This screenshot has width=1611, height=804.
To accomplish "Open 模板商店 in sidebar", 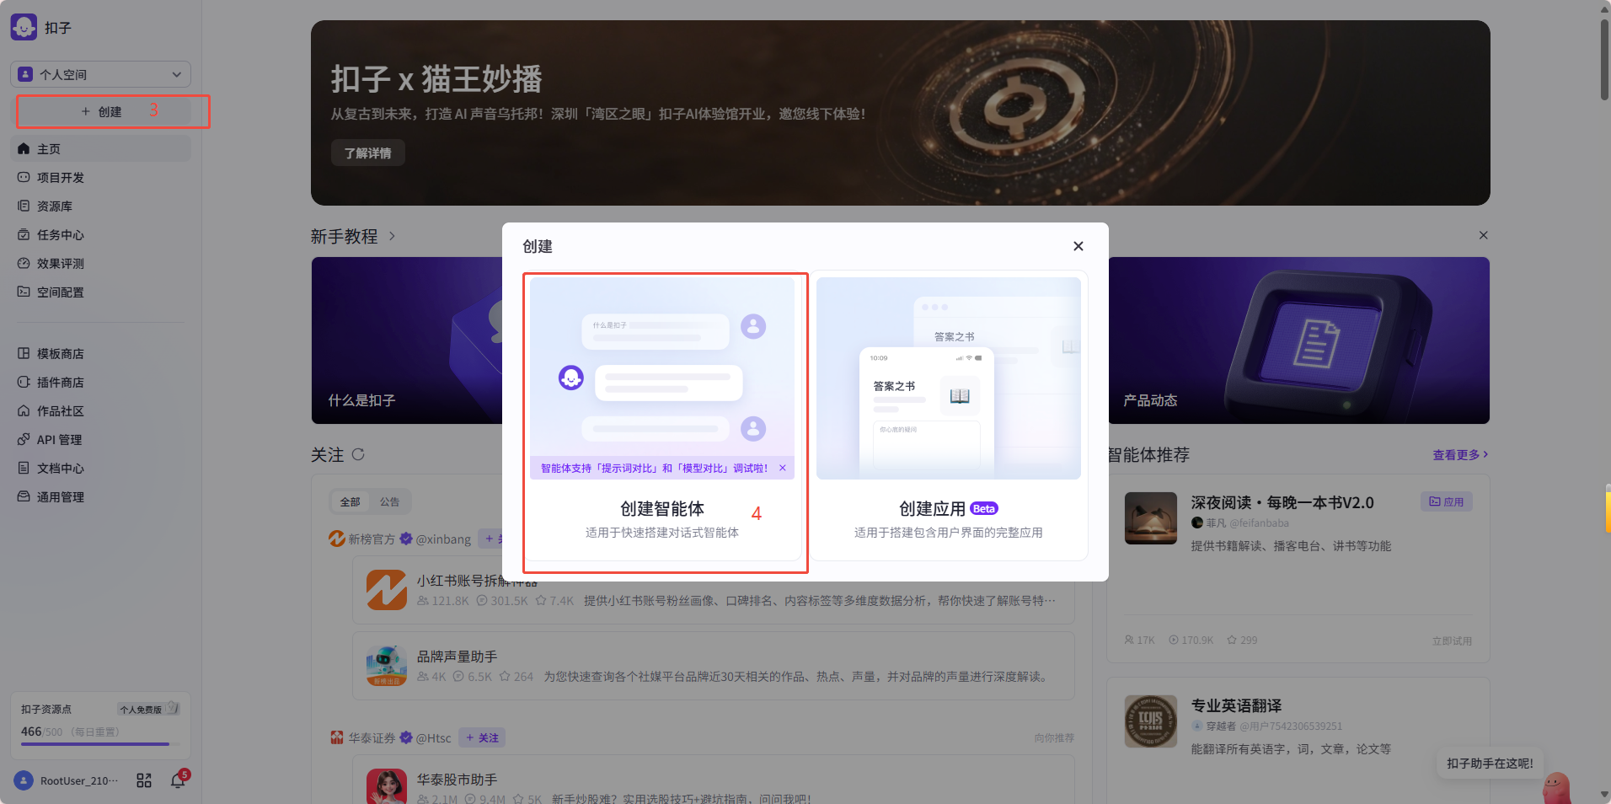I will (100, 353).
